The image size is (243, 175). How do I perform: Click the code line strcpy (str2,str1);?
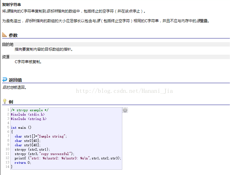click(32, 149)
